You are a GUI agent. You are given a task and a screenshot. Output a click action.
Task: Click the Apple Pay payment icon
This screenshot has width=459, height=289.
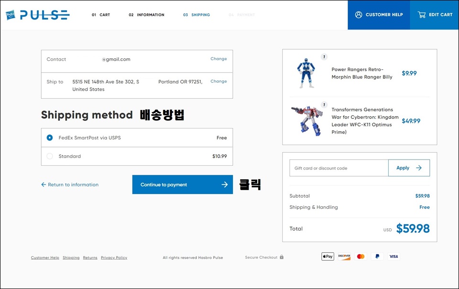[x=328, y=257]
